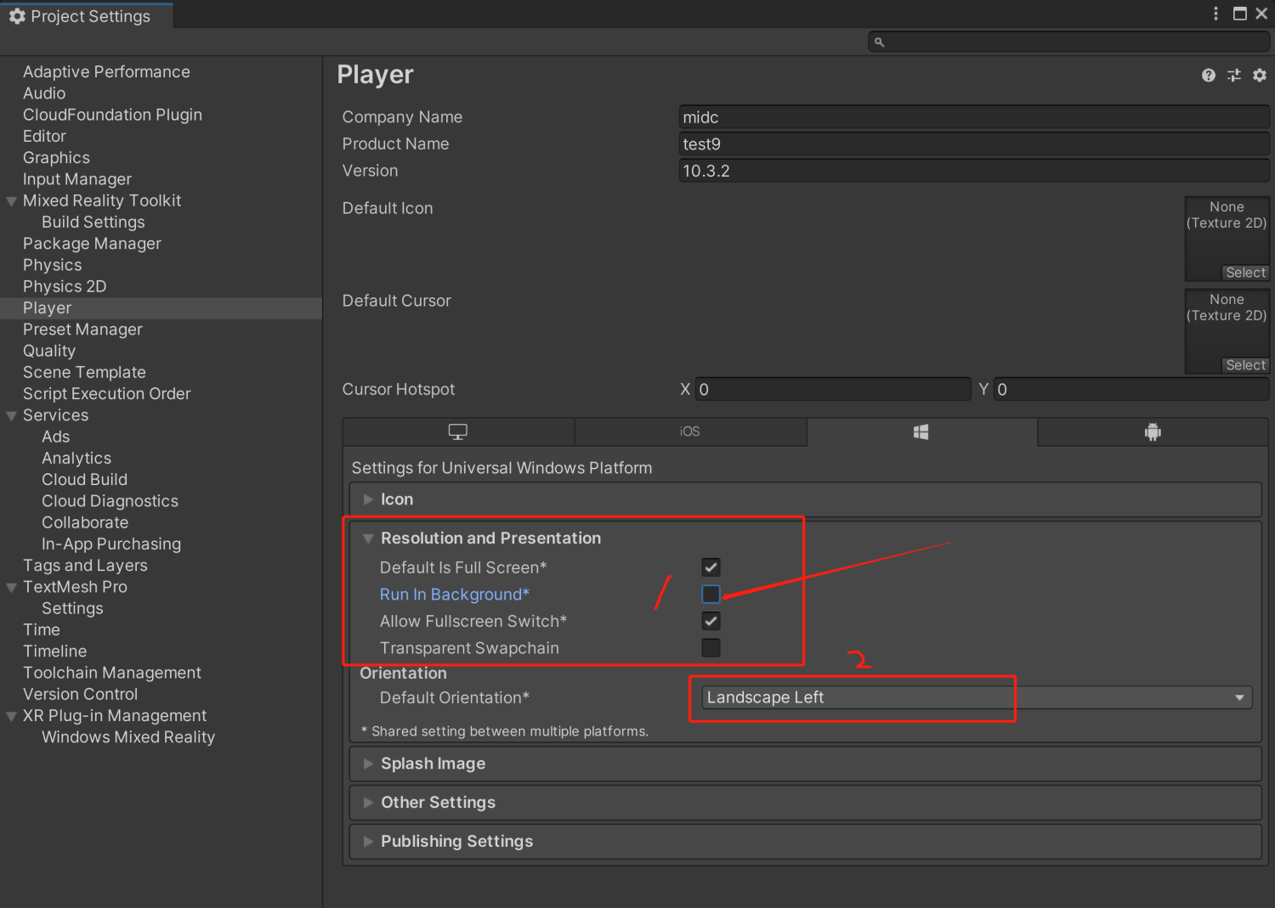This screenshot has width=1275, height=908.
Task: Select Cloud Diagnostics under Services
Action: tap(110, 501)
